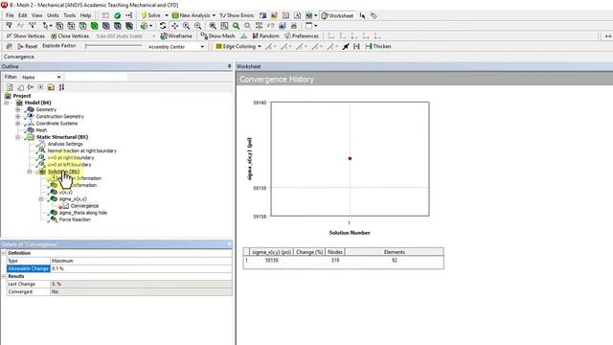The width and height of the screenshot is (613, 345).
Task: Click the outline filter text field
Action: pos(96,77)
